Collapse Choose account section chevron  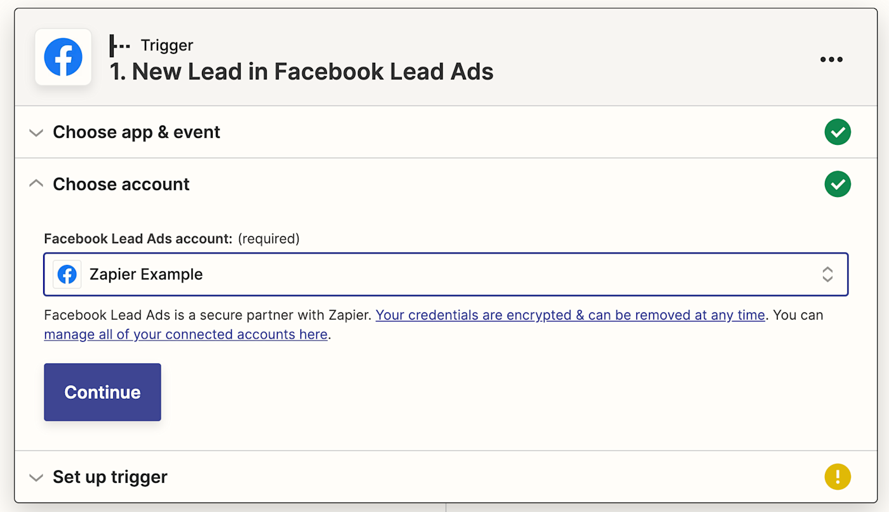(x=37, y=184)
